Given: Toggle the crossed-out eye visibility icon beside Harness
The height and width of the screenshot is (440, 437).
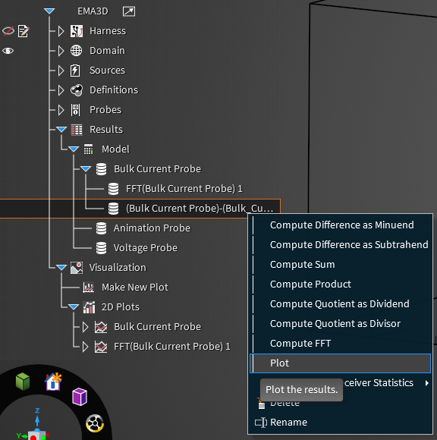Looking at the screenshot, I should [x=8, y=31].
